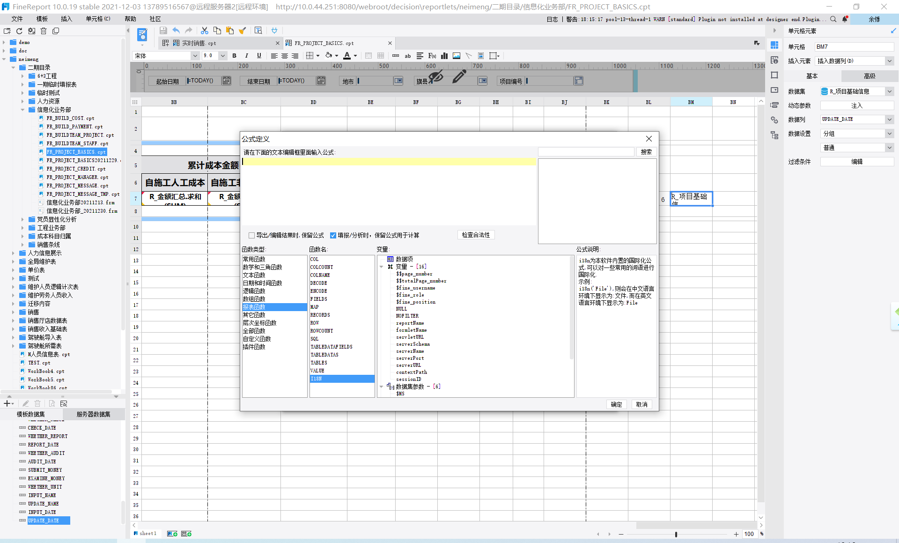899x543 pixels.
Task: Click 确定 to confirm the formula
Action: click(616, 404)
